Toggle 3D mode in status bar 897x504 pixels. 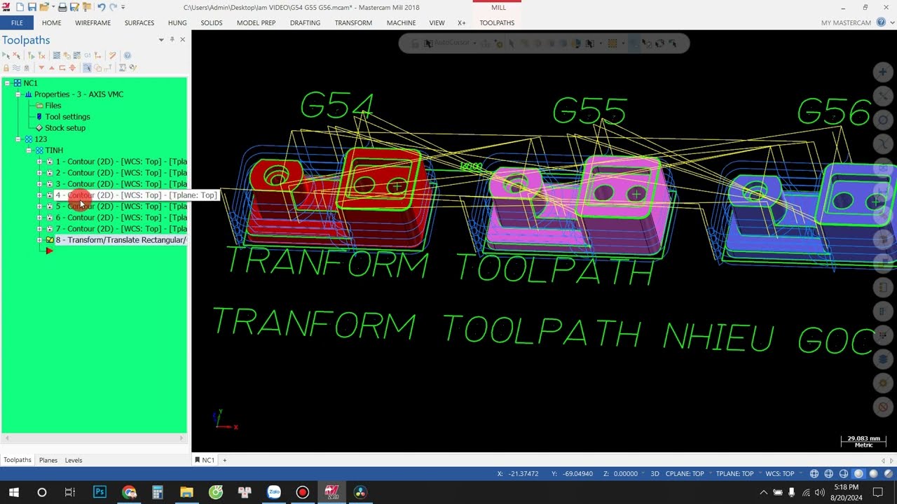[x=655, y=474]
